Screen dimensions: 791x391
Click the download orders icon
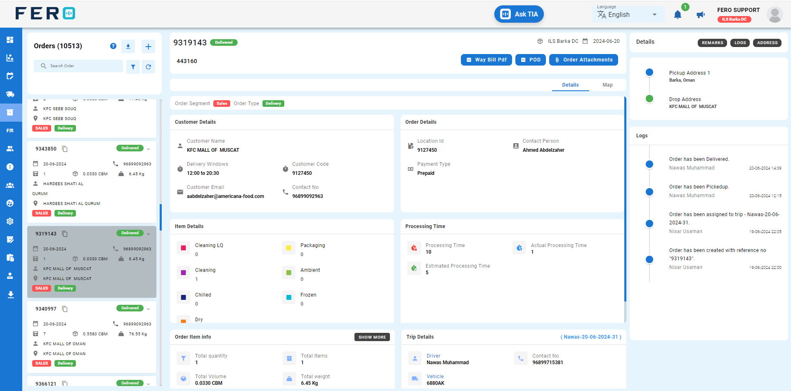pyautogui.click(x=128, y=46)
